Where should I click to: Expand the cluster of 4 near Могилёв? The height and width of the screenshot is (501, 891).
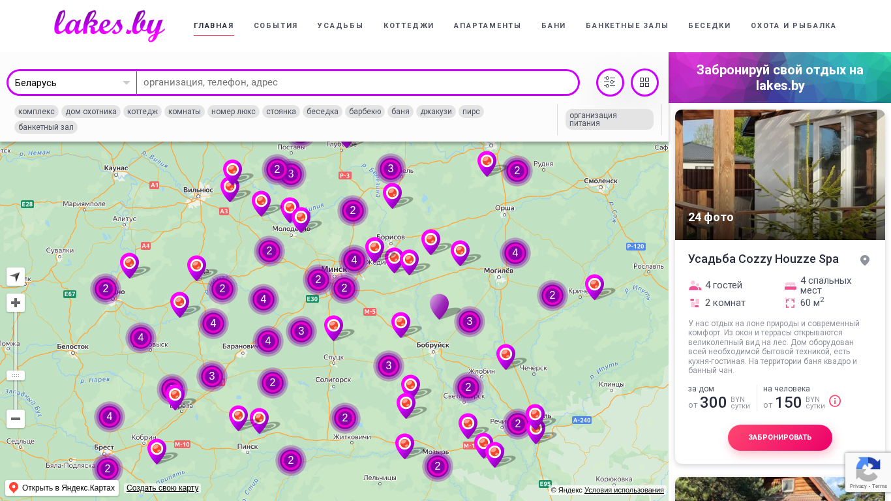515,253
